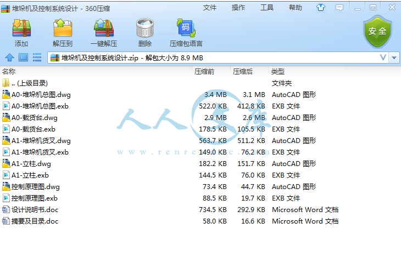
Task: Go up one level with blue arrow
Action: (10, 58)
